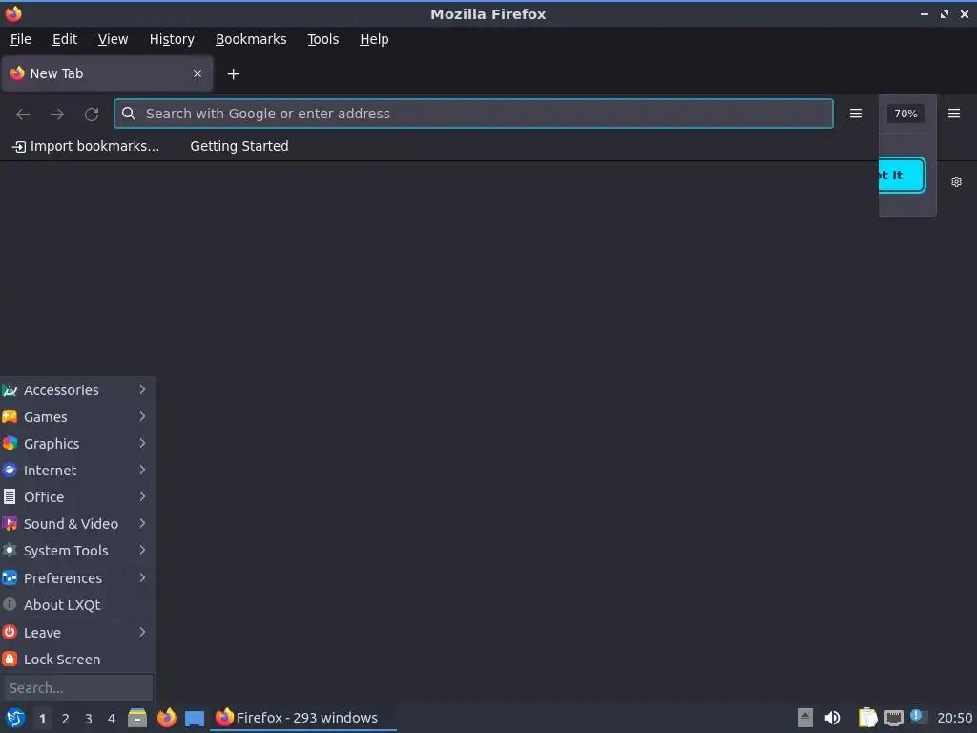Reload the current page
This screenshot has height=733, width=977.
[x=92, y=114]
